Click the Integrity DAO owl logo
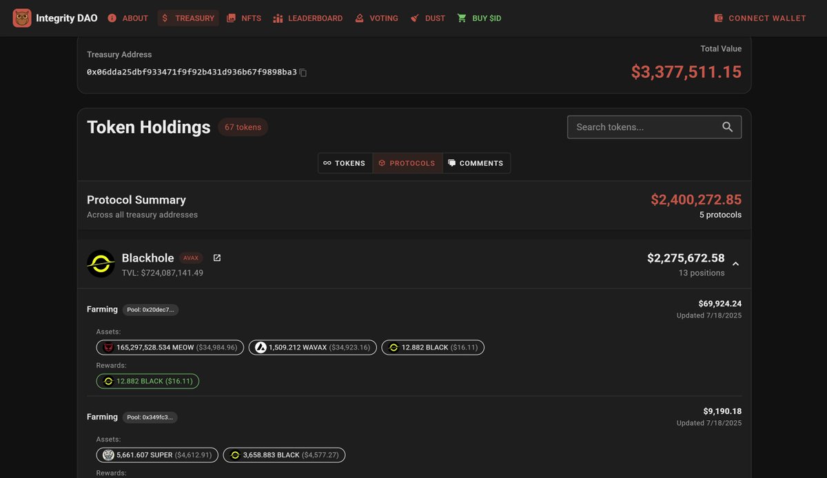This screenshot has height=478, width=827. click(x=22, y=18)
